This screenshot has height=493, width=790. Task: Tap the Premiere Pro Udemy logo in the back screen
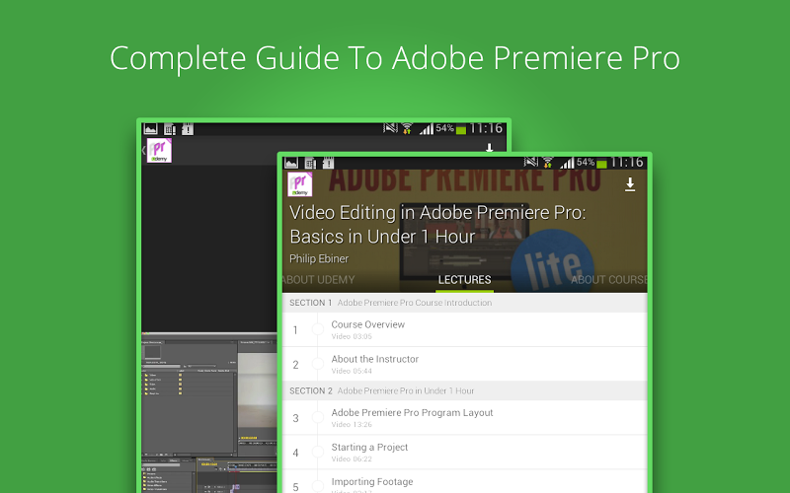(x=159, y=151)
